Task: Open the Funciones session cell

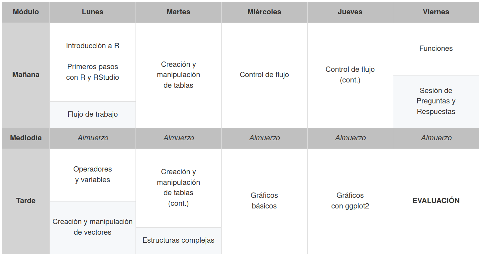Action: [x=436, y=49]
